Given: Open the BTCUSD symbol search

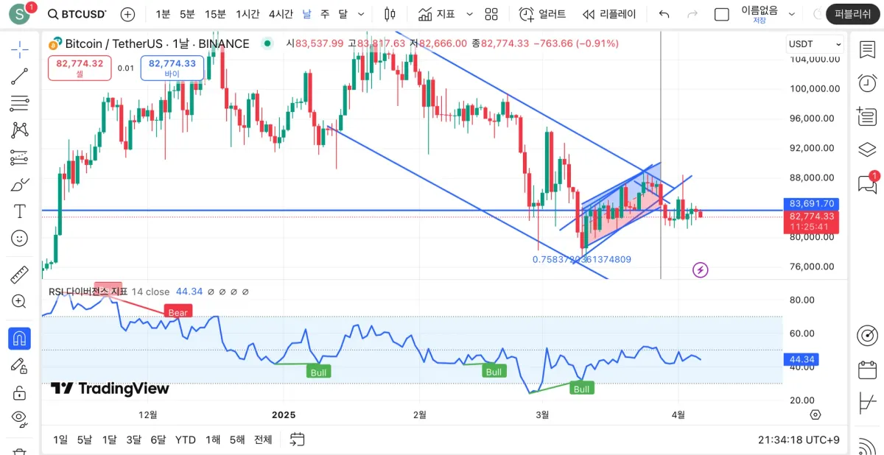Looking at the screenshot, I should click(77, 14).
